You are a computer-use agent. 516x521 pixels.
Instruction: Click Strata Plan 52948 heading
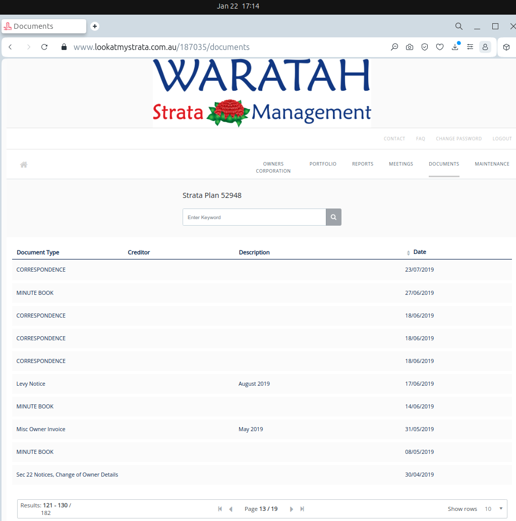tap(212, 195)
